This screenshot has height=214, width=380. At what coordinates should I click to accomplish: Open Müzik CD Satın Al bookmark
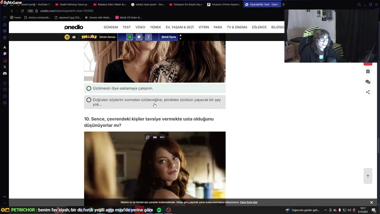click(x=129, y=18)
